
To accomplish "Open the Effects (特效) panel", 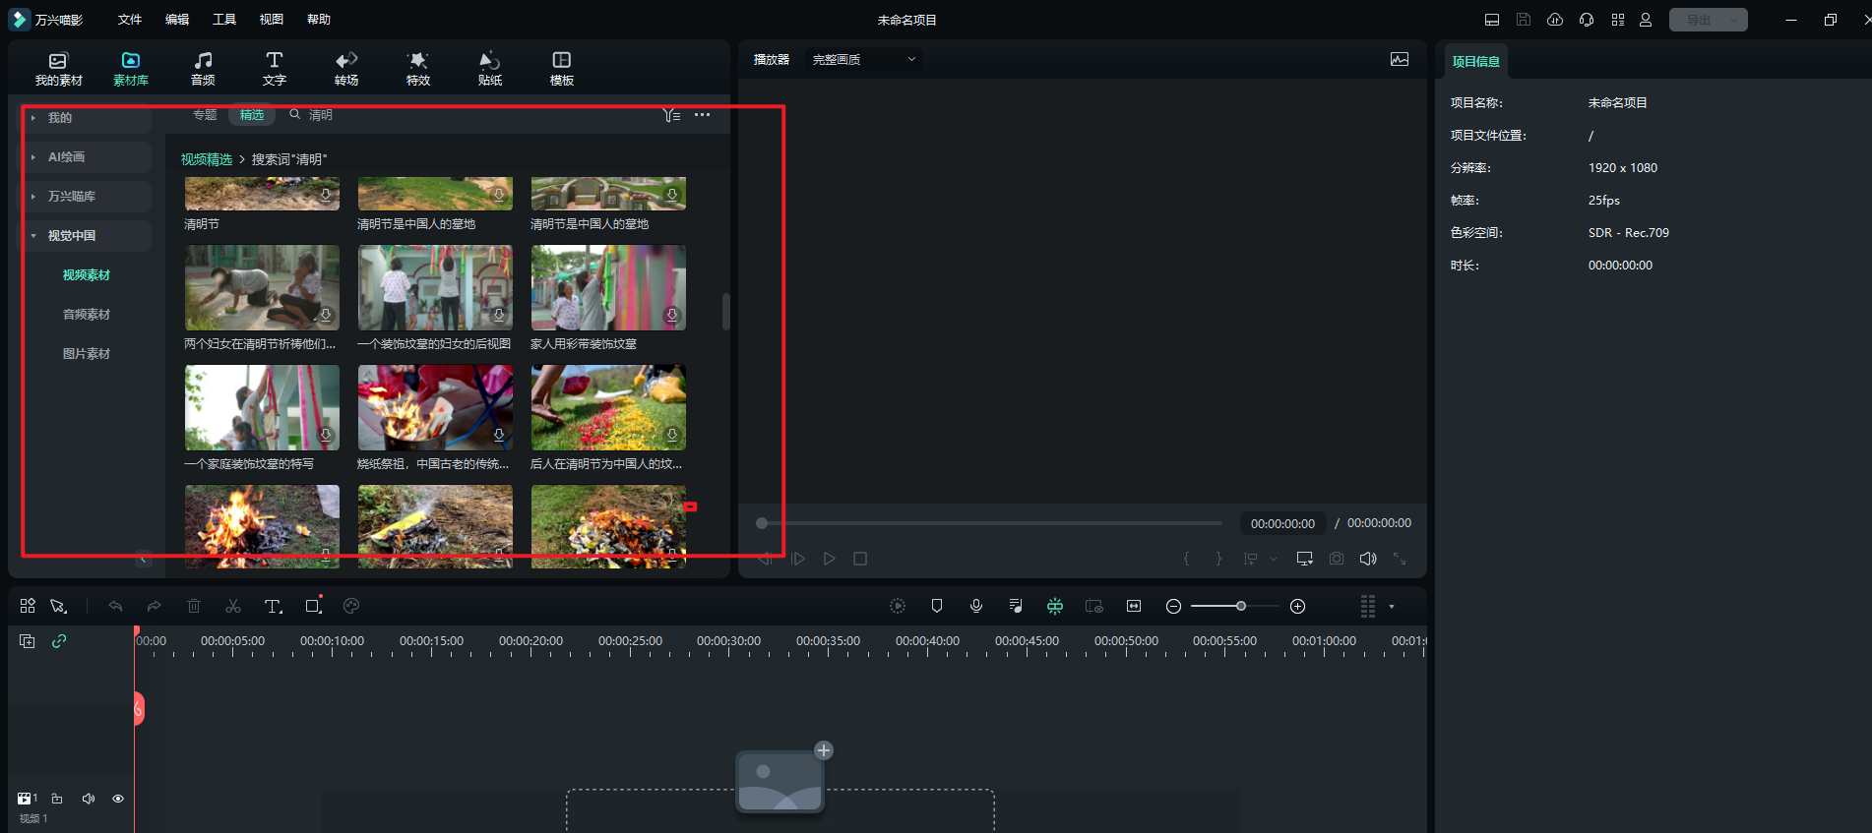I will tap(418, 68).
